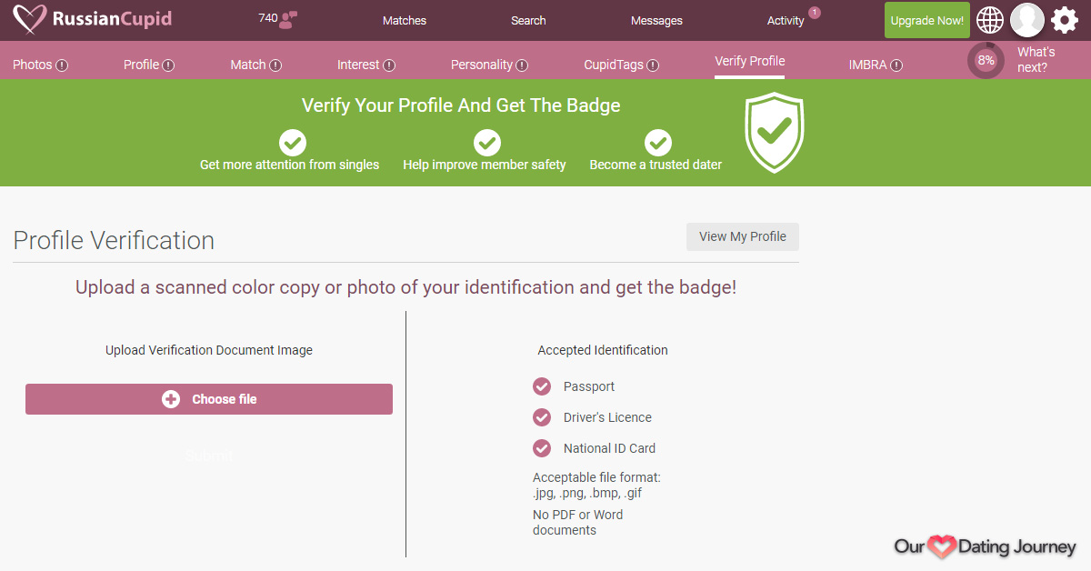Click the large shield verification badge
This screenshot has width=1091, height=571.
pos(775,132)
